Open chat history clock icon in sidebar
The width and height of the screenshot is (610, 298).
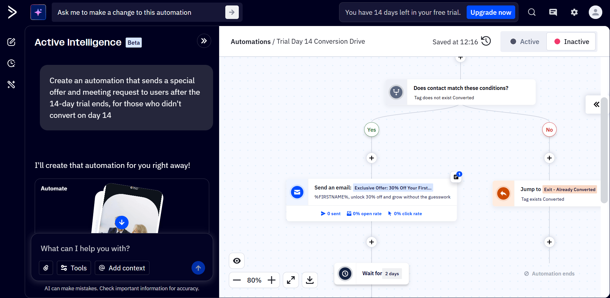click(x=12, y=63)
